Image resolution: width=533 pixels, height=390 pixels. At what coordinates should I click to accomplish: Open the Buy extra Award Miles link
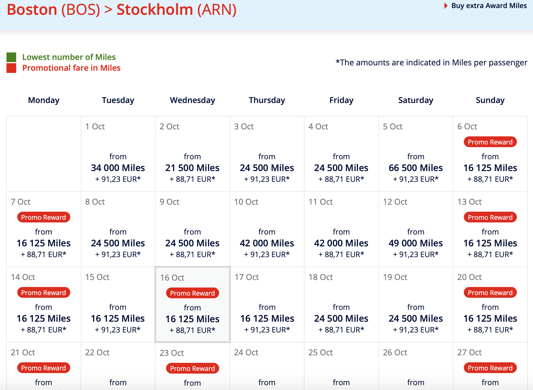click(x=489, y=6)
